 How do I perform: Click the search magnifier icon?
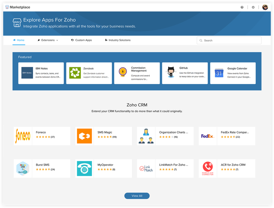(x=201, y=40)
